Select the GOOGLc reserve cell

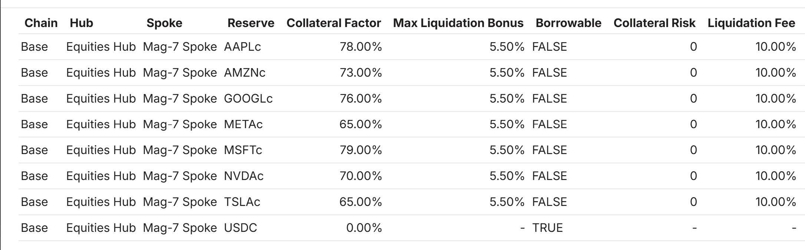pyautogui.click(x=248, y=99)
